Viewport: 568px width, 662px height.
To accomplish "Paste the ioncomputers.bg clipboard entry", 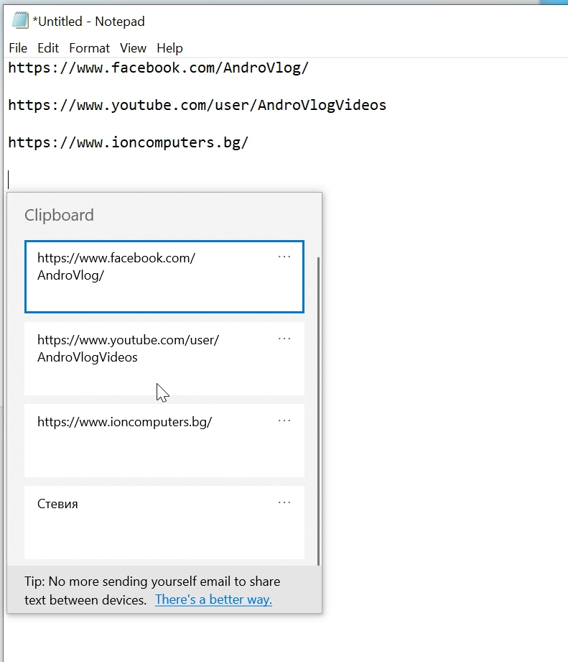I will (164, 441).
